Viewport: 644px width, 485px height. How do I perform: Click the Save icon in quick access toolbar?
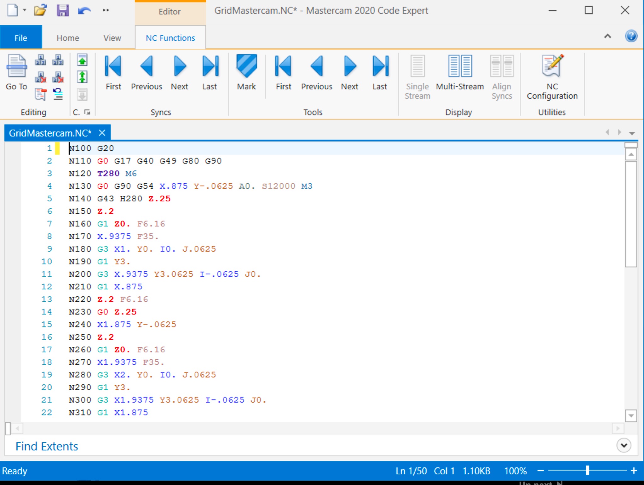pos(62,10)
